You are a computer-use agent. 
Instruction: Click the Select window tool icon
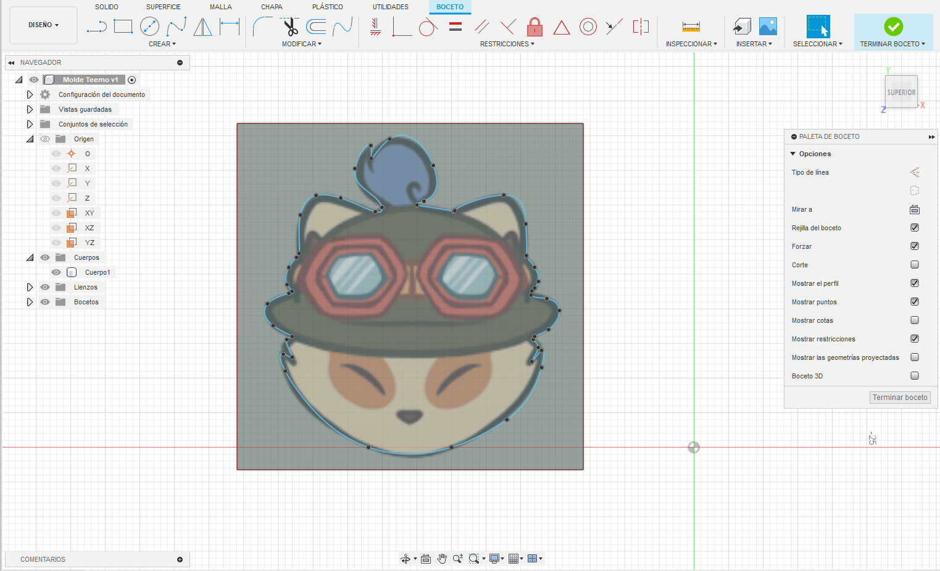(818, 27)
